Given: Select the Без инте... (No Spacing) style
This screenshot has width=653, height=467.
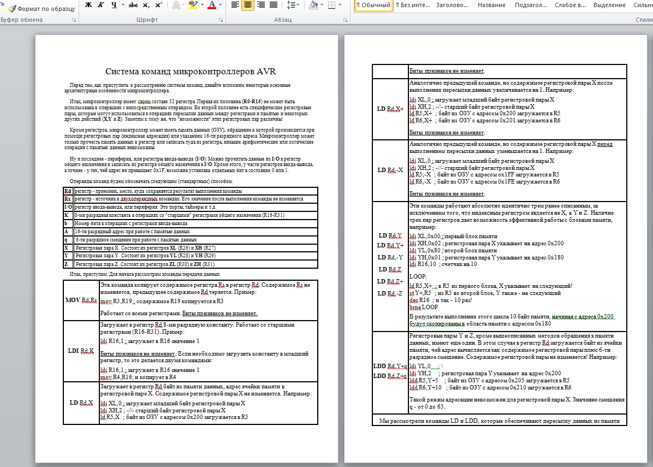Looking at the screenshot, I should (413, 5).
